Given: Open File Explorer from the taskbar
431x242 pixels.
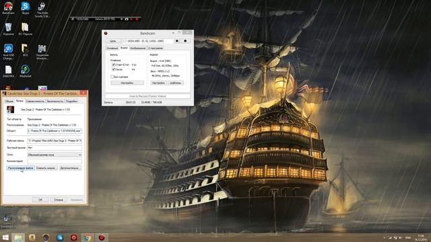Looking at the screenshot, I should click(x=18, y=237).
